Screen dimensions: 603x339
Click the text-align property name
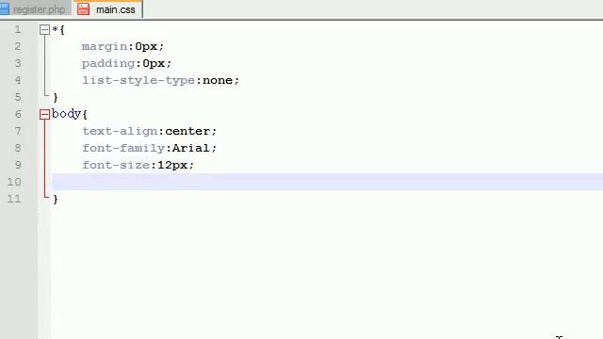[x=120, y=132]
